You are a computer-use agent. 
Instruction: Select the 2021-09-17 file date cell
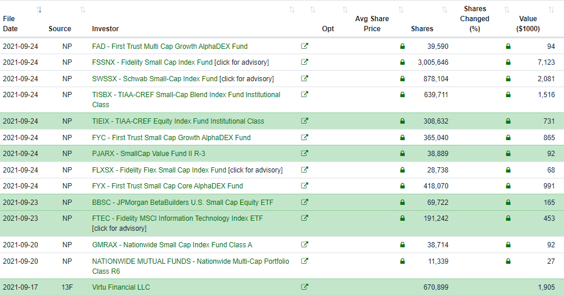21,287
